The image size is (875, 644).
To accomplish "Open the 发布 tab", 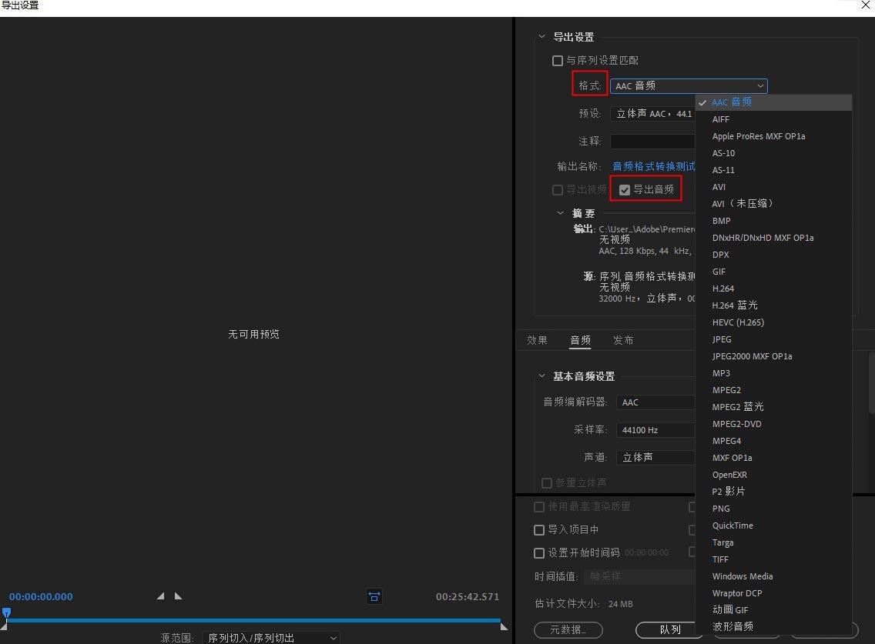I will (x=623, y=340).
